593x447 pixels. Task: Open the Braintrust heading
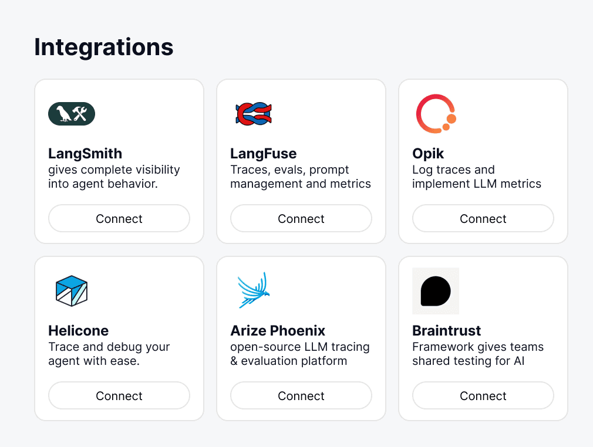(x=447, y=331)
